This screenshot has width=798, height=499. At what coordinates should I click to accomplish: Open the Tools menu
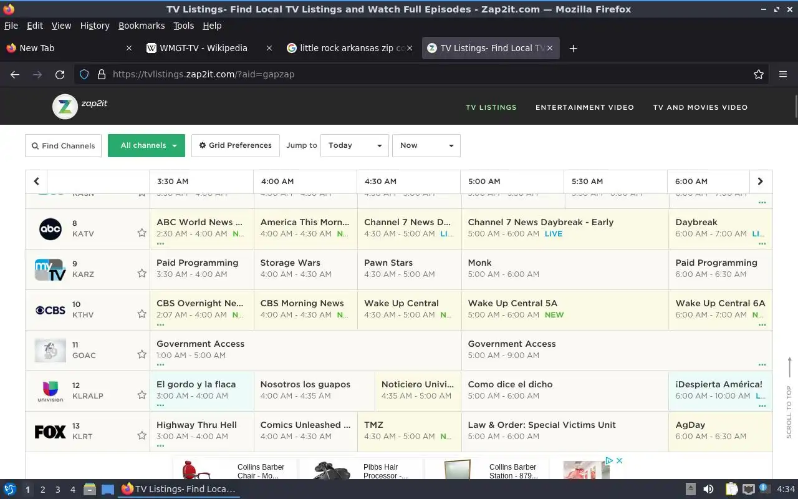click(183, 26)
